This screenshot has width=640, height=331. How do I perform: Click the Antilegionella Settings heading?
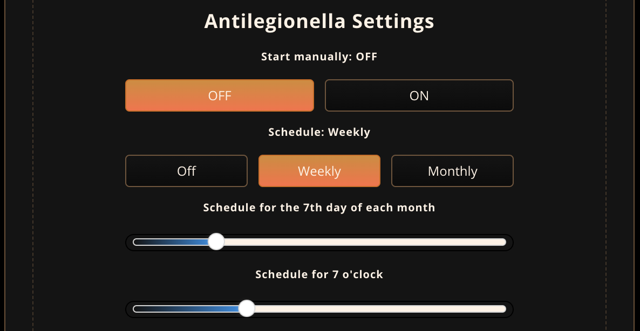(319, 21)
